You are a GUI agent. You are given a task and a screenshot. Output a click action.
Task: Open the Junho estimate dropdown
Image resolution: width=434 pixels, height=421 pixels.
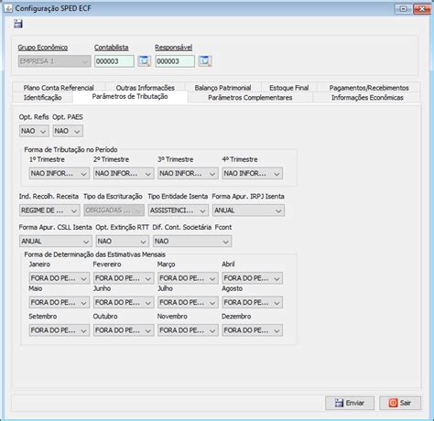click(124, 302)
